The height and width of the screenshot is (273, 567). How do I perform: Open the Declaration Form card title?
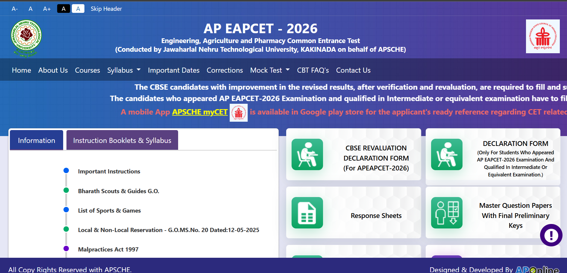pos(516,144)
